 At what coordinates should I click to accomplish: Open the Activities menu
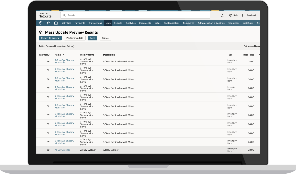point(66,23)
